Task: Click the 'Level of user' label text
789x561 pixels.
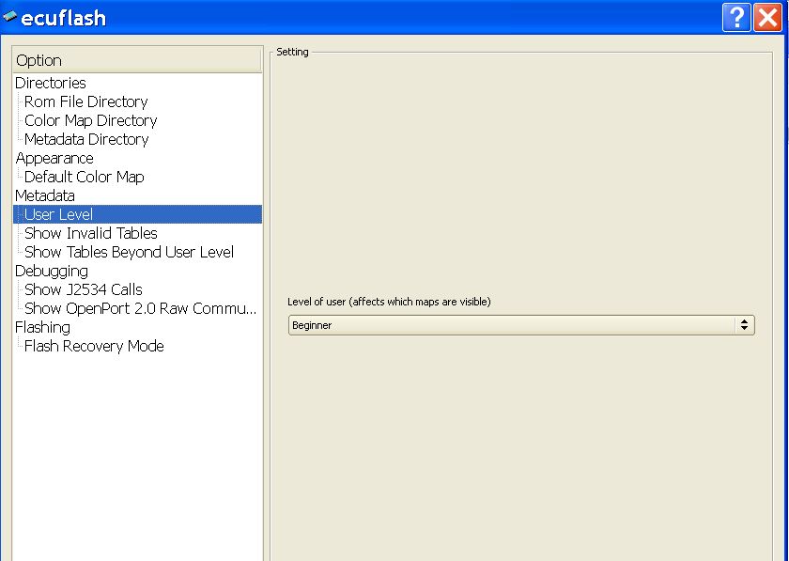Action: pyautogui.click(x=389, y=302)
